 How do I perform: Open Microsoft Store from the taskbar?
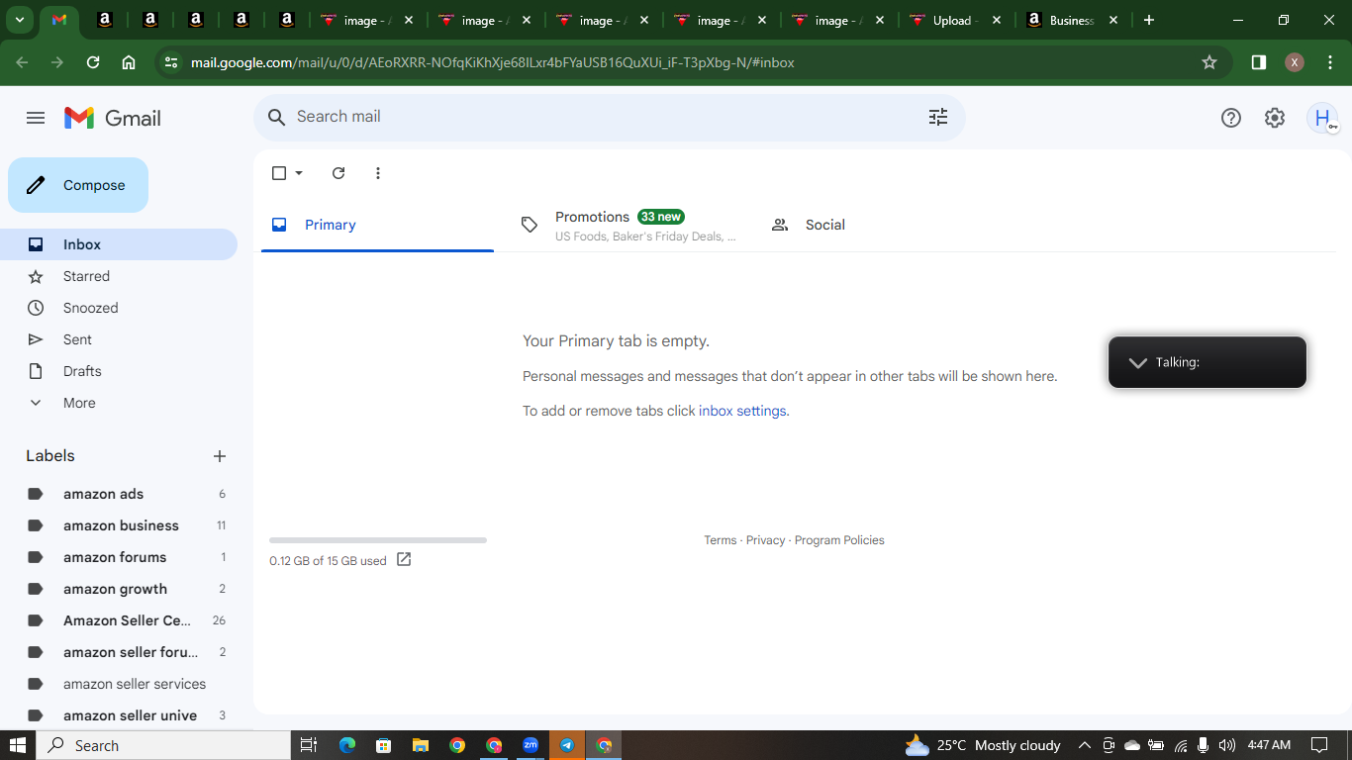(x=383, y=745)
